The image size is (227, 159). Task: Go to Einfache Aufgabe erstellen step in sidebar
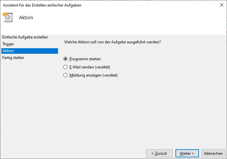(x=25, y=37)
